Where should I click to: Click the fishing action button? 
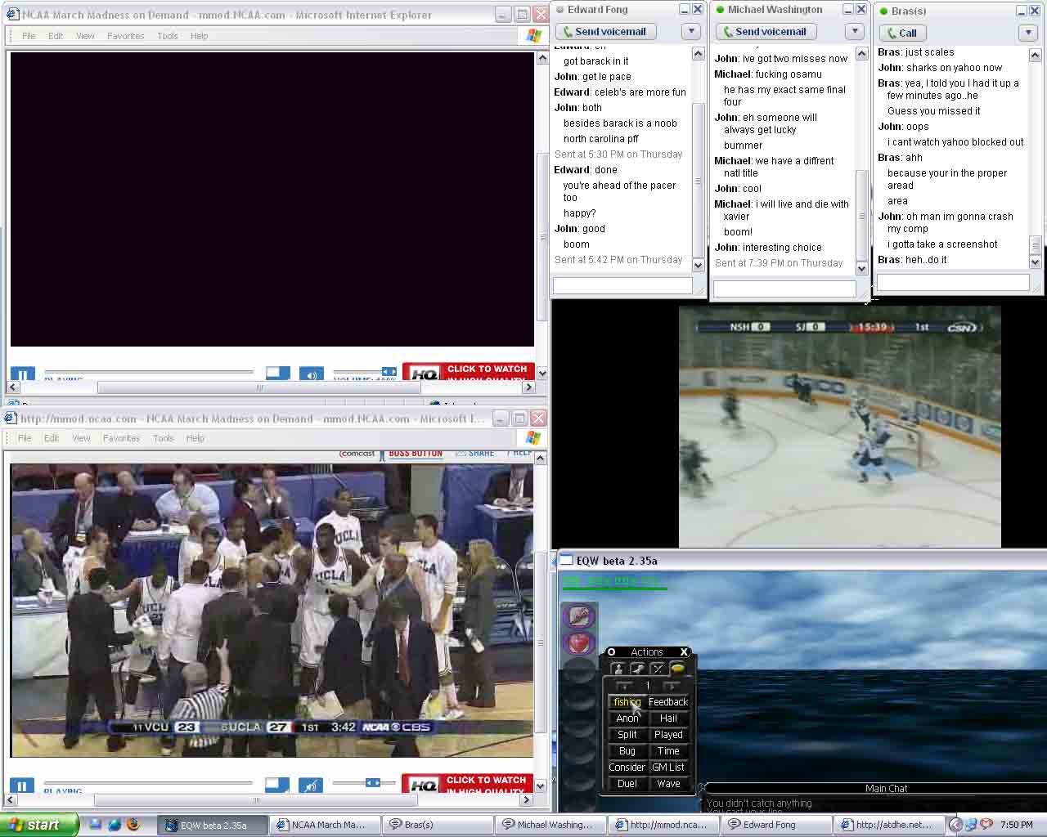(627, 702)
